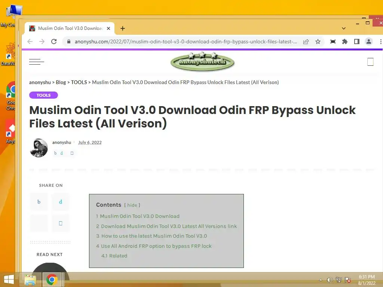This screenshot has height=287, width=383.
Task: Go forward in browser history
Action: pyautogui.click(x=42, y=41)
